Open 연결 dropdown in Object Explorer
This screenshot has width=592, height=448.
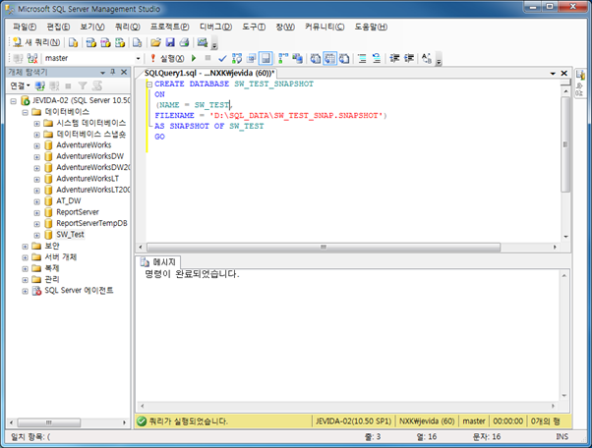[x=20, y=86]
